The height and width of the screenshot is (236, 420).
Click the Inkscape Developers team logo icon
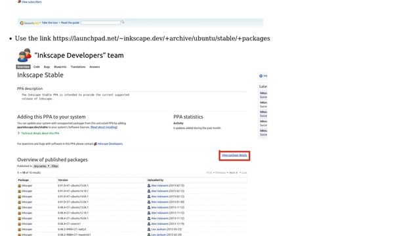(x=24, y=55)
